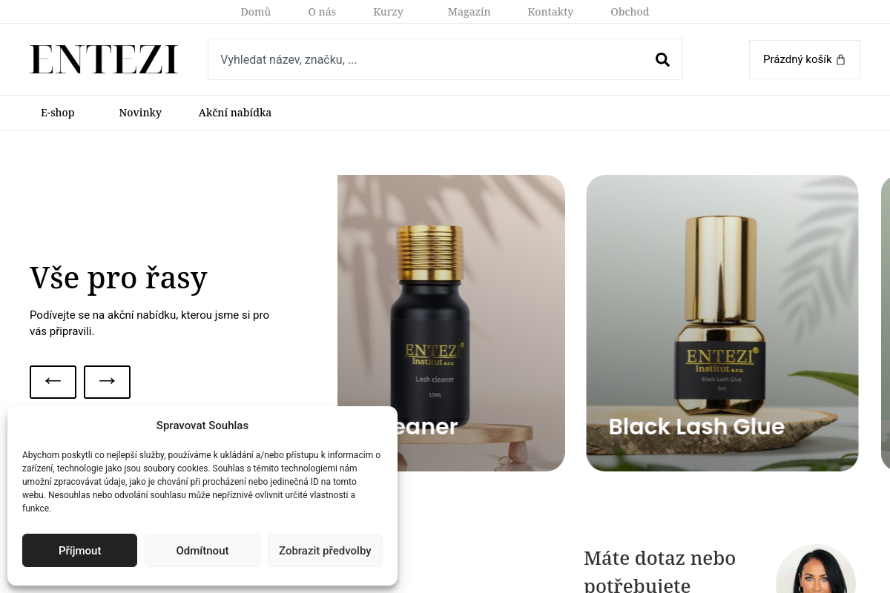The image size is (890, 593).
Task: Open the Novinky tab
Action: (x=140, y=113)
